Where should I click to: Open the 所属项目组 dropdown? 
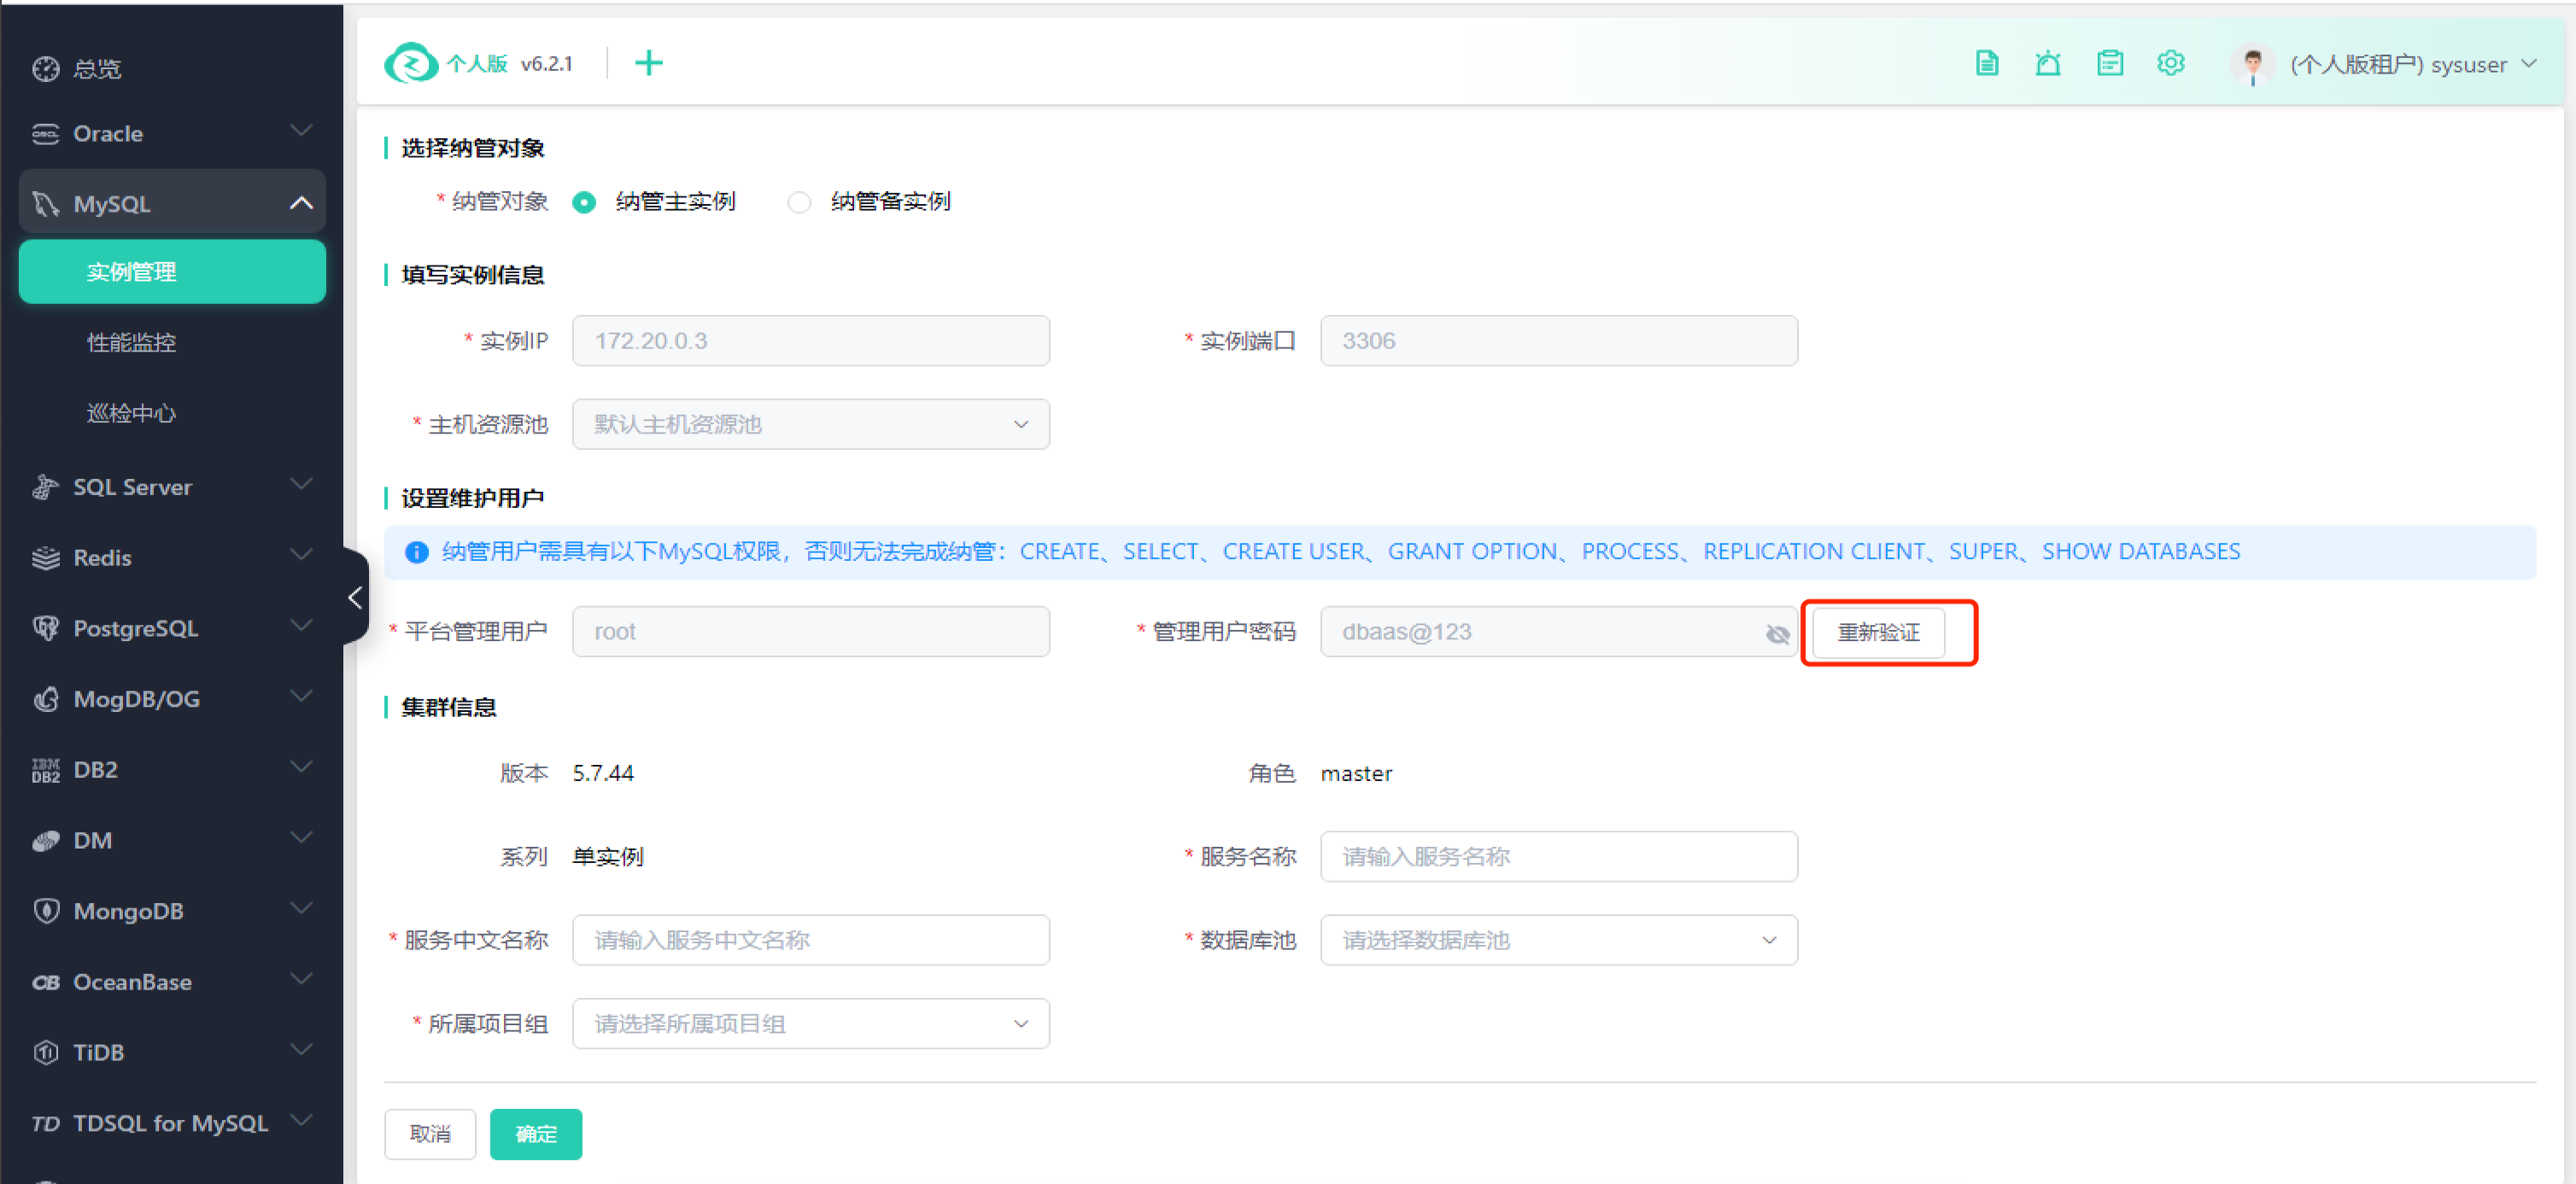[810, 1024]
